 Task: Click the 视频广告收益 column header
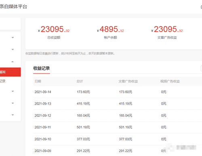pos(170,81)
